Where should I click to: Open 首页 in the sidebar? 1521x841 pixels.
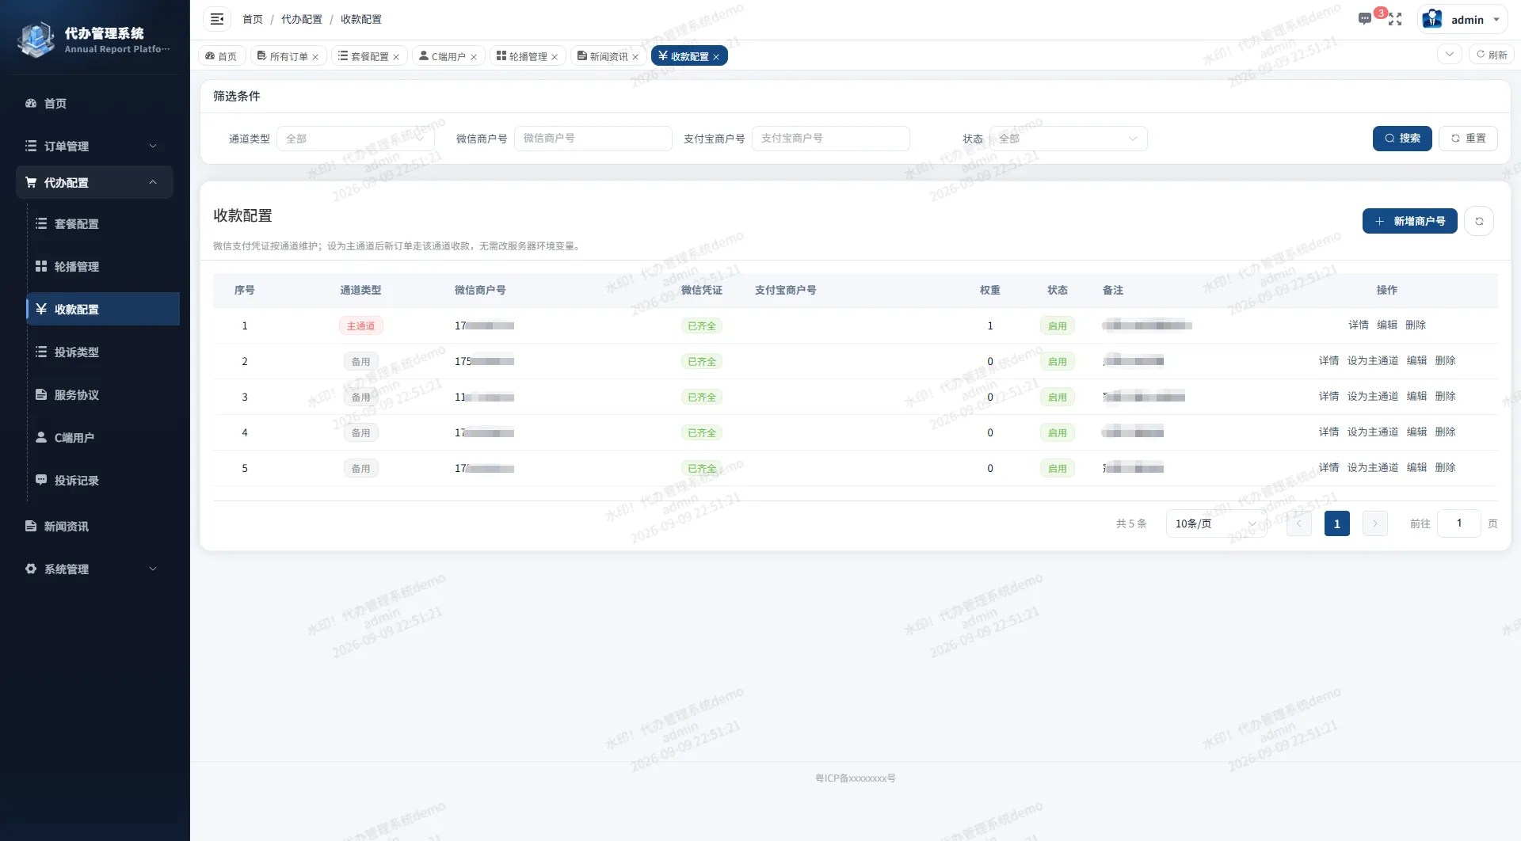click(95, 103)
